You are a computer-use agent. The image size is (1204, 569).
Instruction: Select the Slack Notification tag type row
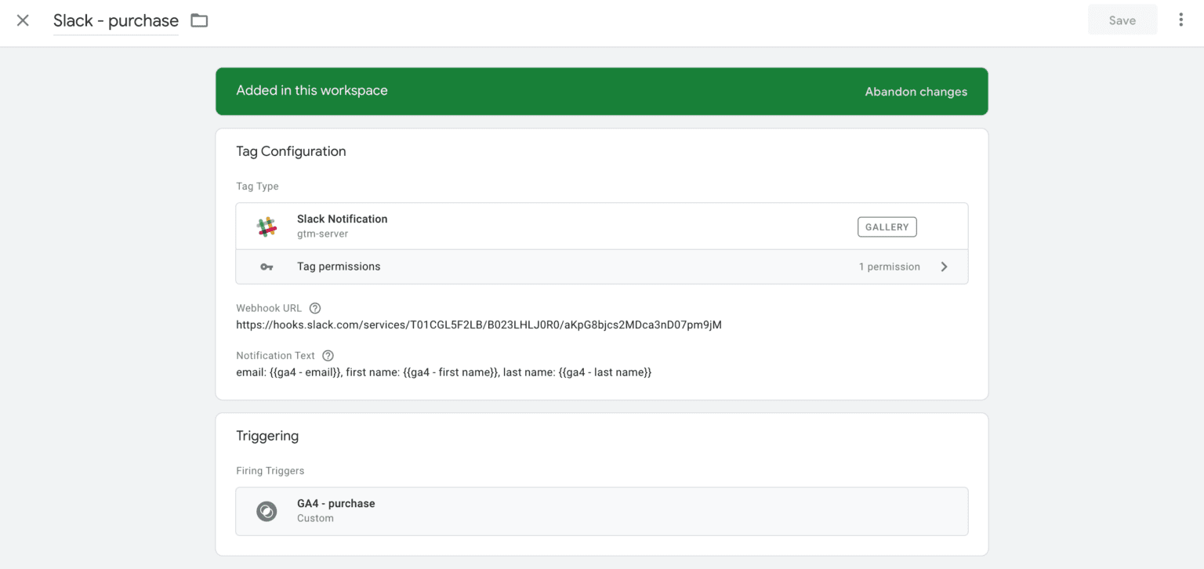click(x=601, y=227)
